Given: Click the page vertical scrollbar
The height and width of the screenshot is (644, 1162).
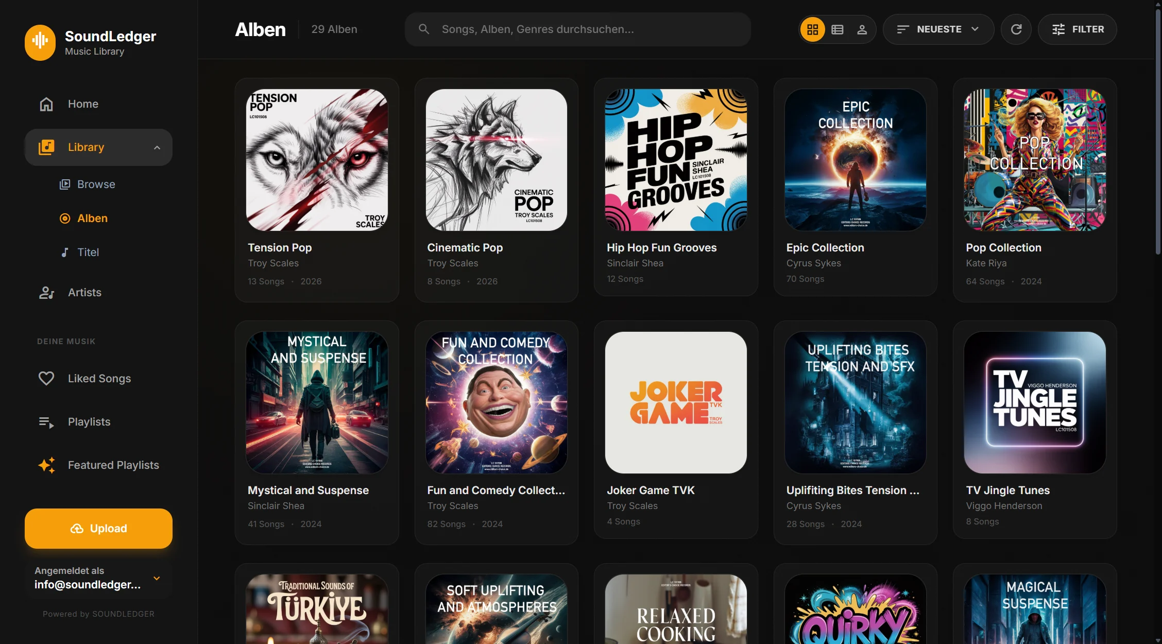Looking at the screenshot, I should [1158, 131].
